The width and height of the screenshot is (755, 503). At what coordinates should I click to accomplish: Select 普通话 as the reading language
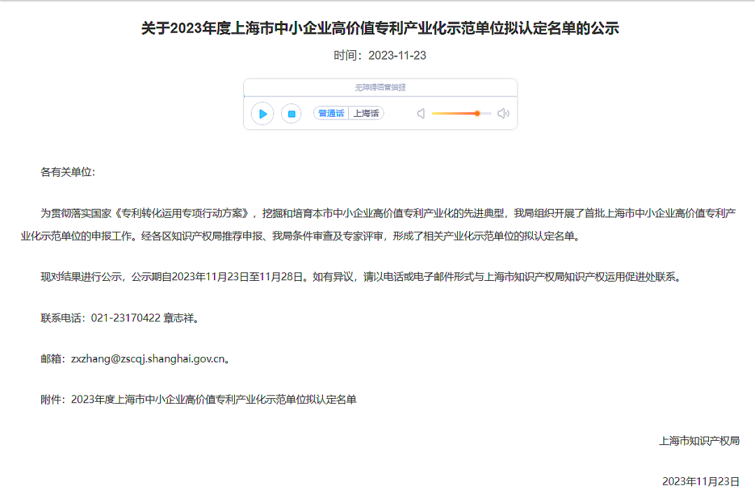(331, 113)
